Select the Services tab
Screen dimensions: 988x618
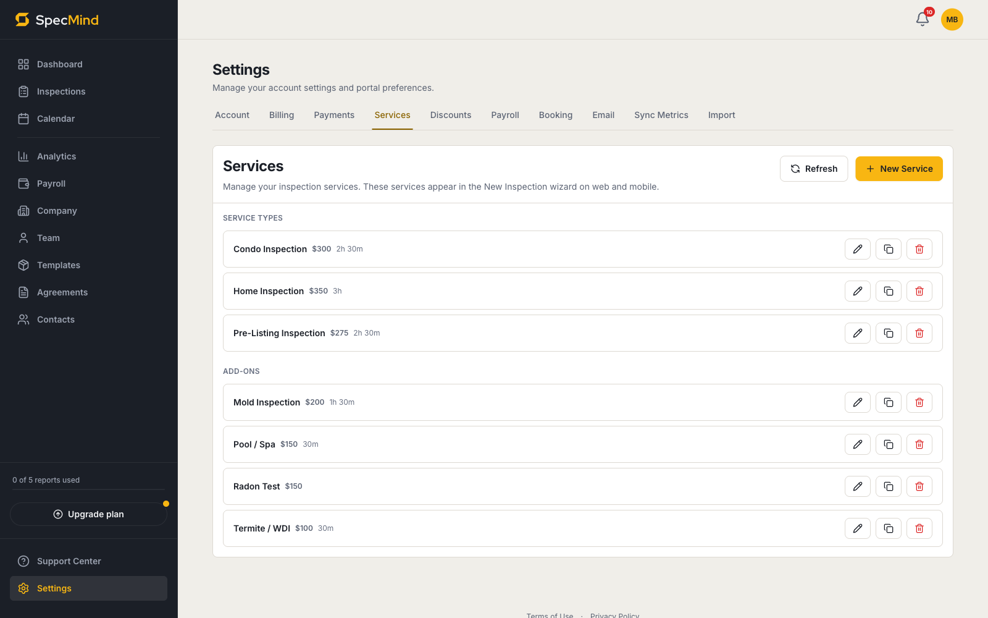[x=392, y=115]
